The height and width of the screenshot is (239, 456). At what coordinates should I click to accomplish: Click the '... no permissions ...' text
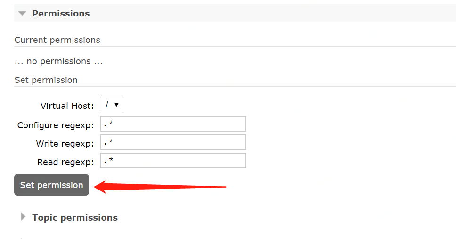[58, 61]
